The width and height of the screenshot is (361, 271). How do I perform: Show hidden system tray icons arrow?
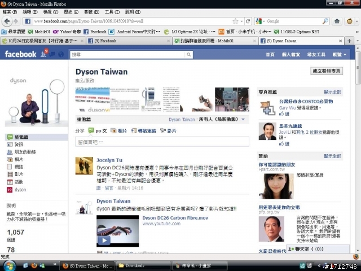(x=319, y=266)
